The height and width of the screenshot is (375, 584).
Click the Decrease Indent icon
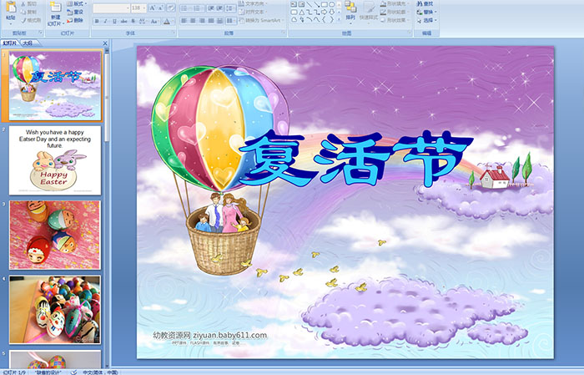[x=210, y=8]
